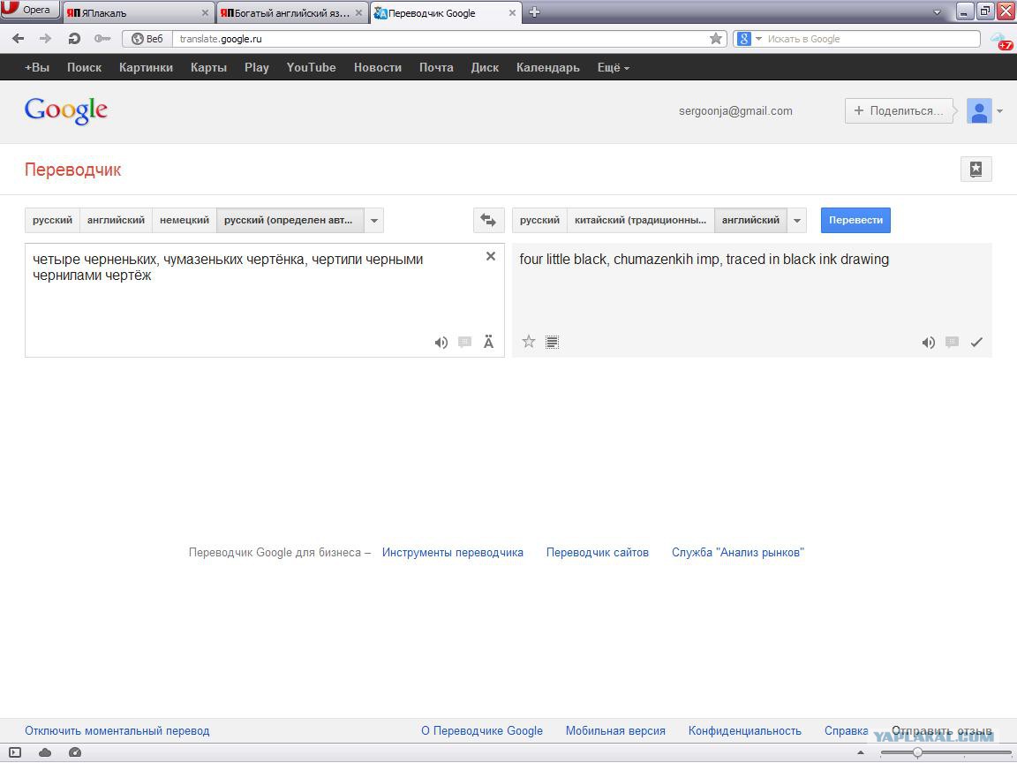Open Инструменты переводчика link
Screen dimensions: 1017x763
click(x=453, y=552)
